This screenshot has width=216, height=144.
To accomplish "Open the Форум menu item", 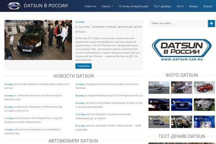I will pos(208,6).
